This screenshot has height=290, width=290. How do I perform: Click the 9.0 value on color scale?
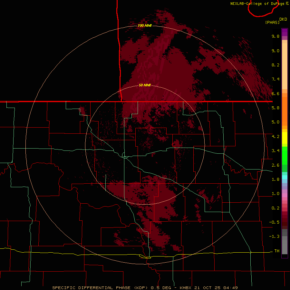point(275,51)
